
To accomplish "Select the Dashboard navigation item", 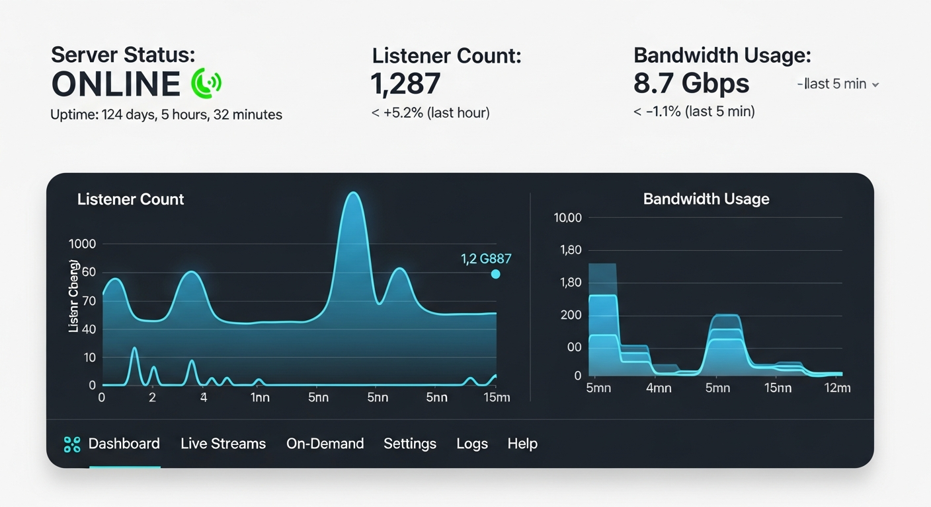I will [124, 444].
